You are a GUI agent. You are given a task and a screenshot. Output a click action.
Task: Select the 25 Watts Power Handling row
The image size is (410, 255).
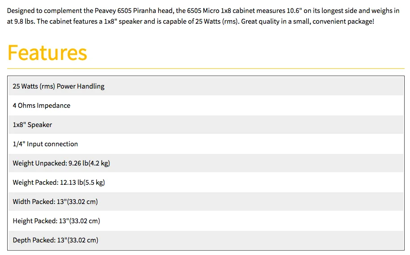click(58, 86)
